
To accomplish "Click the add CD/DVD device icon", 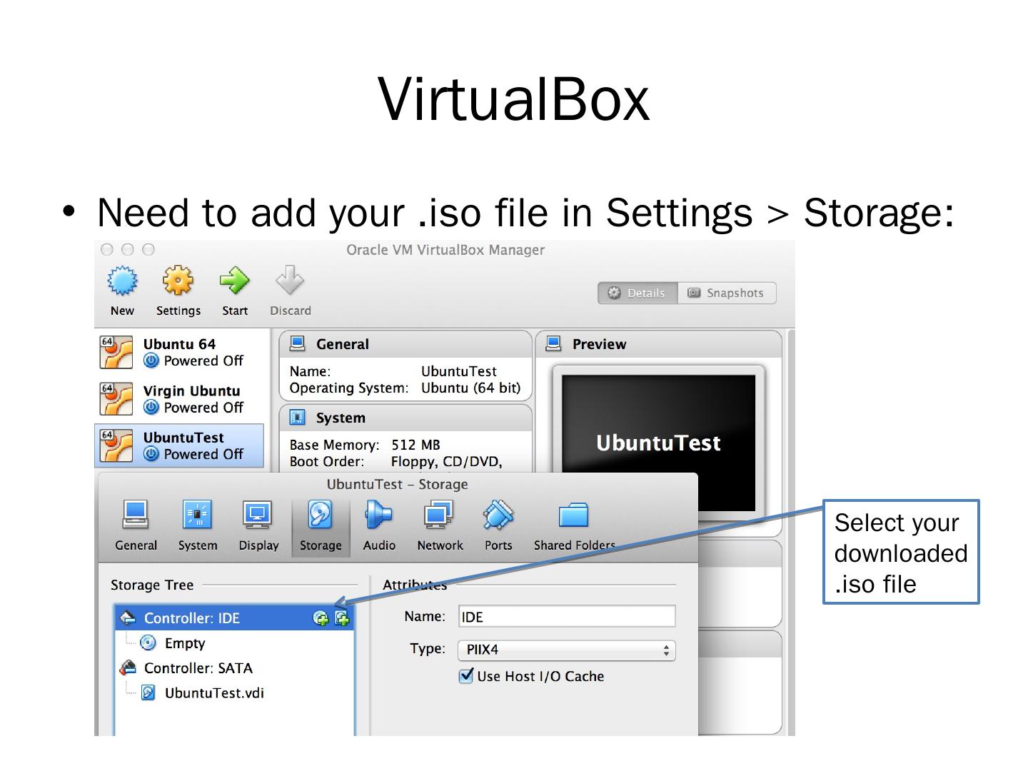I will (x=321, y=618).
